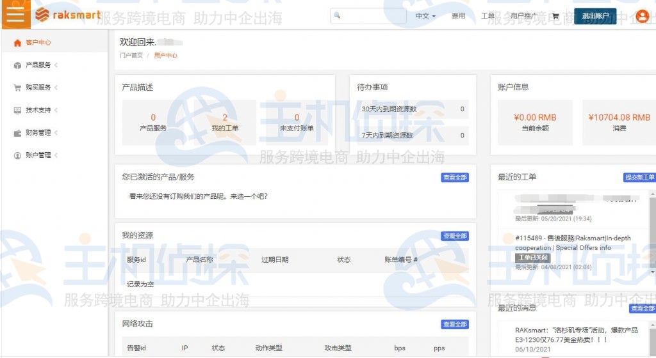Viewport: 656px width, 358px height.
Task: Open the 中文 language dropdown
Action: click(425, 16)
